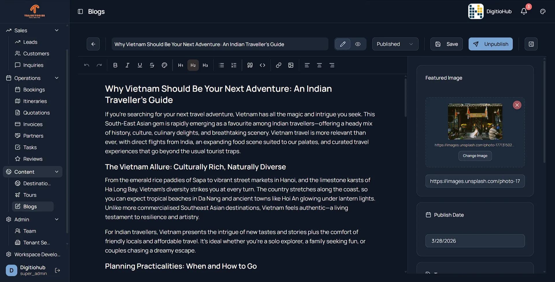Align text left
Viewport: 555px width, 282px height.
[x=307, y=65]
